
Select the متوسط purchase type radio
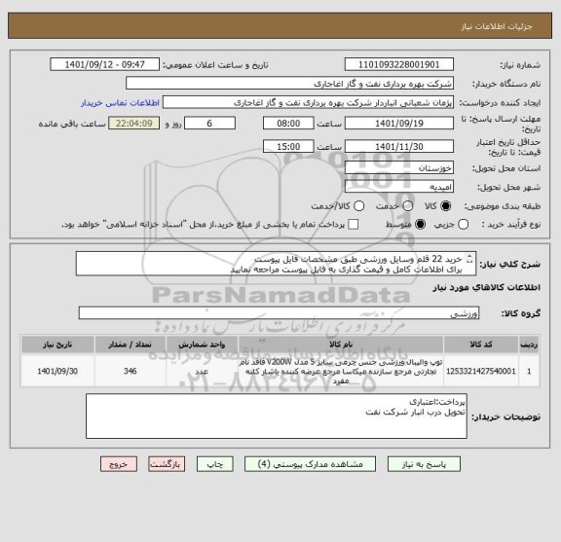click(x=420, y=225)
